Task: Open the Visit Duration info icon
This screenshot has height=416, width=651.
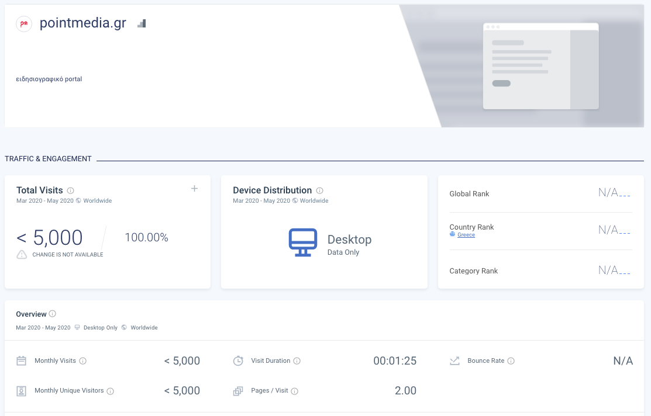Action: [x=297, y=361]
